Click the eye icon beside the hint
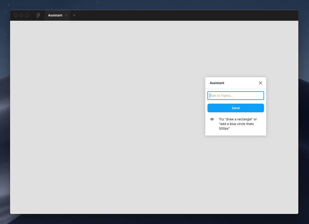Image resolution: width=309 pixels, height=224 pixels. 212,119
